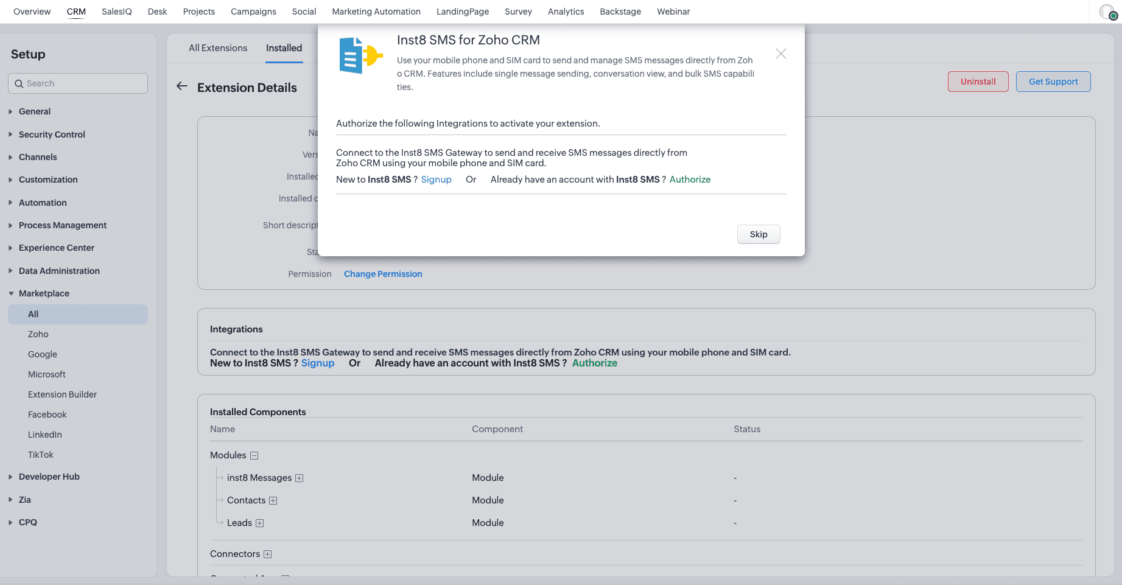This screenshot has height=585, width=1122.
Task: Click the Component column header
Action: coord(497,429)
